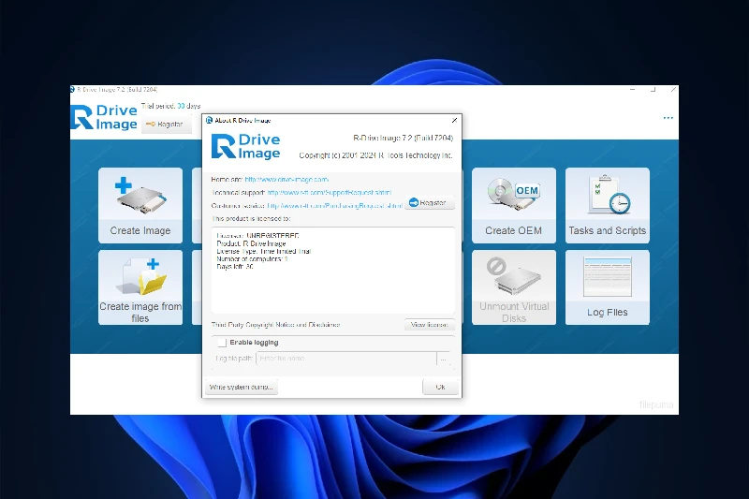Click the R-Drive Image logo in About dialog
The image size is (749, 499).
coord(246,146)
